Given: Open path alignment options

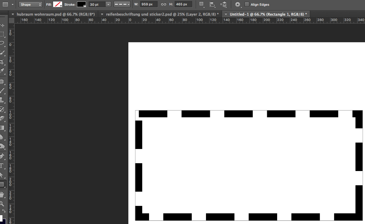Looking at the screenshot, I should 212,4.
